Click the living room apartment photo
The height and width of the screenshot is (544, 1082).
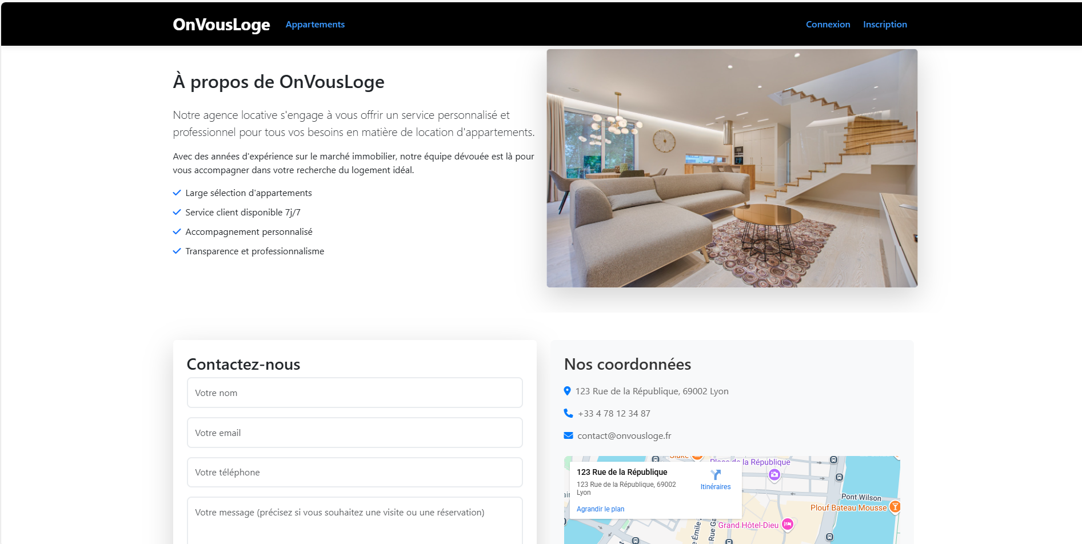pos(732,168)
